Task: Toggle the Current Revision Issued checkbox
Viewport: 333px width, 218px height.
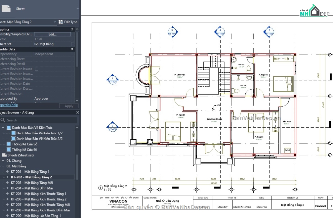Action: tap(36, 69)
